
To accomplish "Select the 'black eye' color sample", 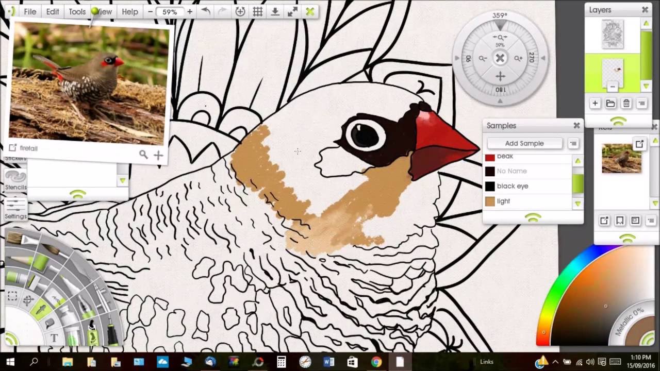I will click(529, 186).
